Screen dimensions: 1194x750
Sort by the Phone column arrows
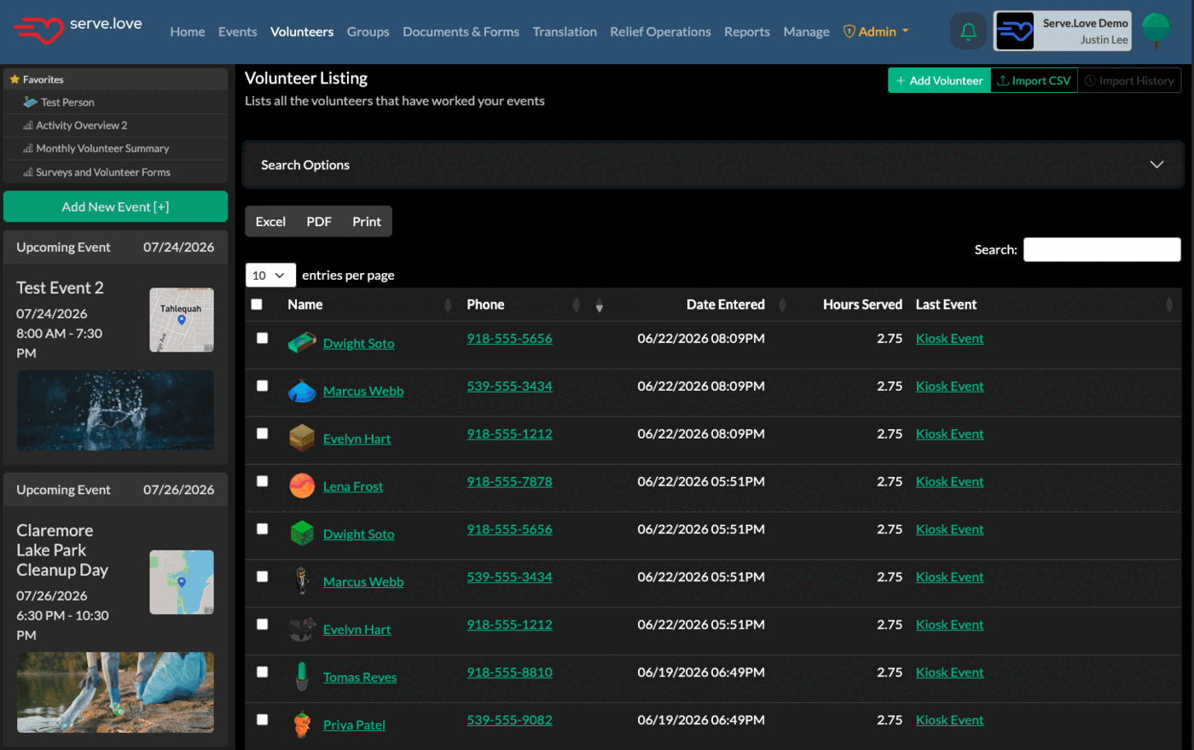coord(577,305)
